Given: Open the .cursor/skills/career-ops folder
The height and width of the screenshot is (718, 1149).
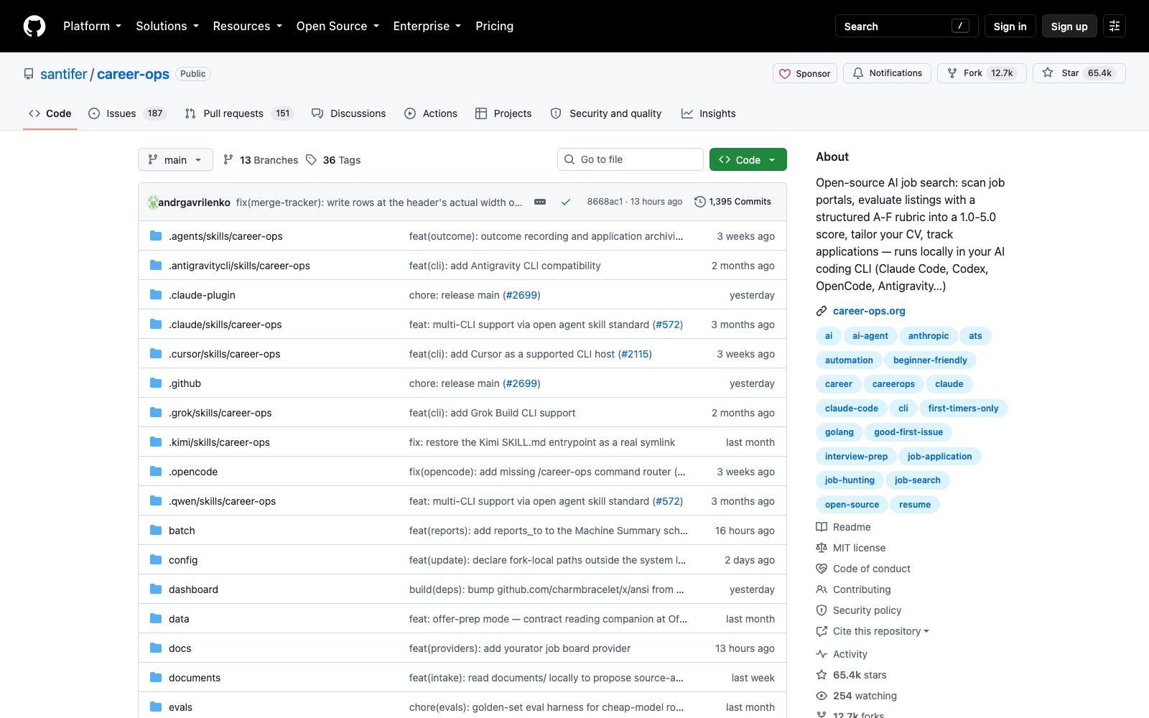Looking at the screenshot, I should pos(224,354).
